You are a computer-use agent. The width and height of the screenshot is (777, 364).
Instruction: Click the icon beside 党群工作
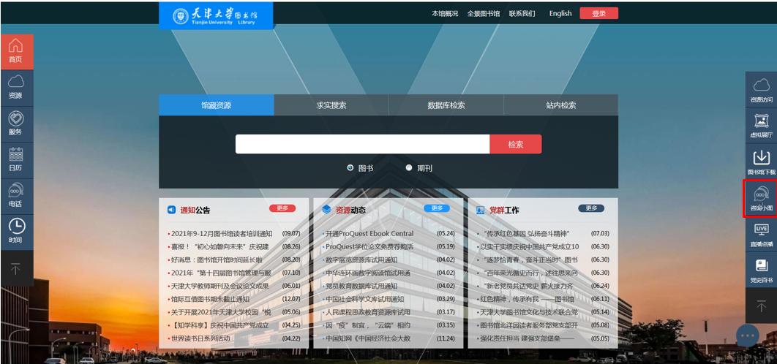(480, 210)
